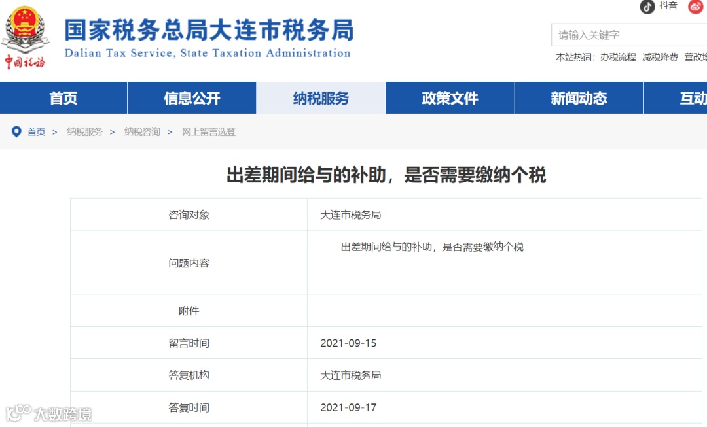Click the 网上留言选登 breadcrumb entry

point(208,131)
